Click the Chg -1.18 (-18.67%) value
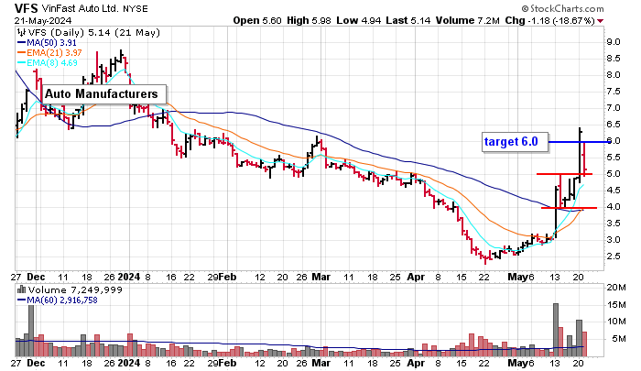 [550, 20]
